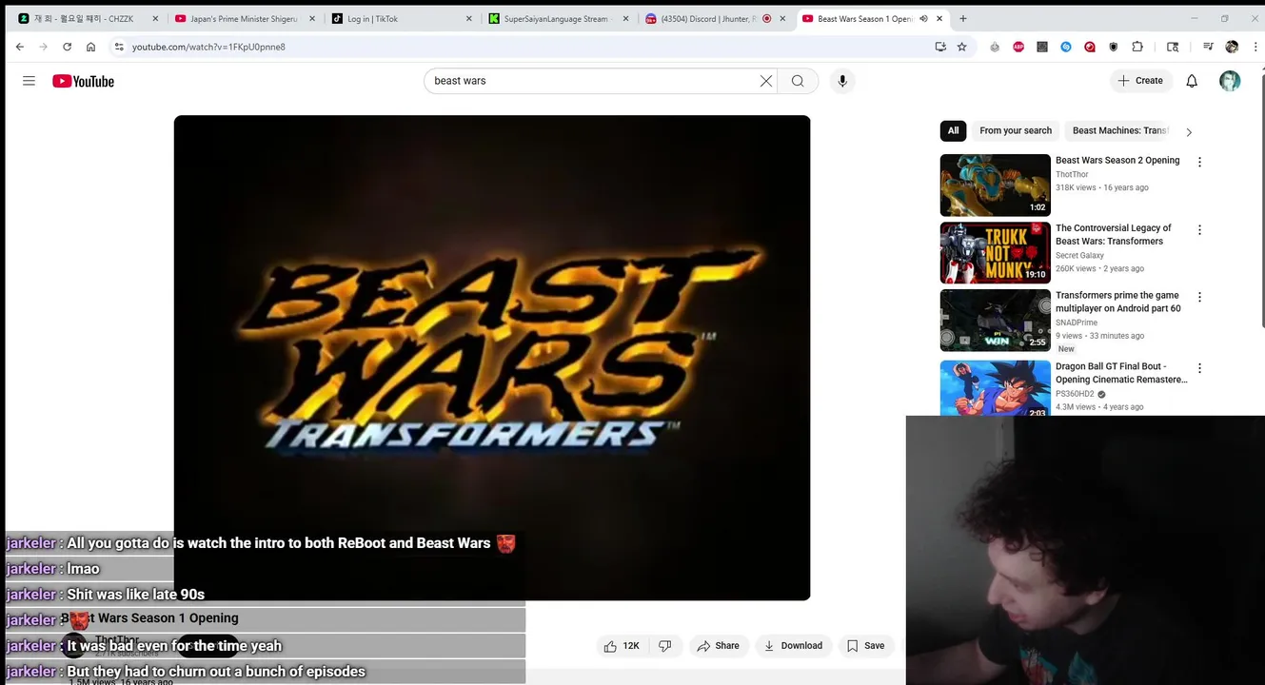Open the Shazam extension icon

[1066, 47]
